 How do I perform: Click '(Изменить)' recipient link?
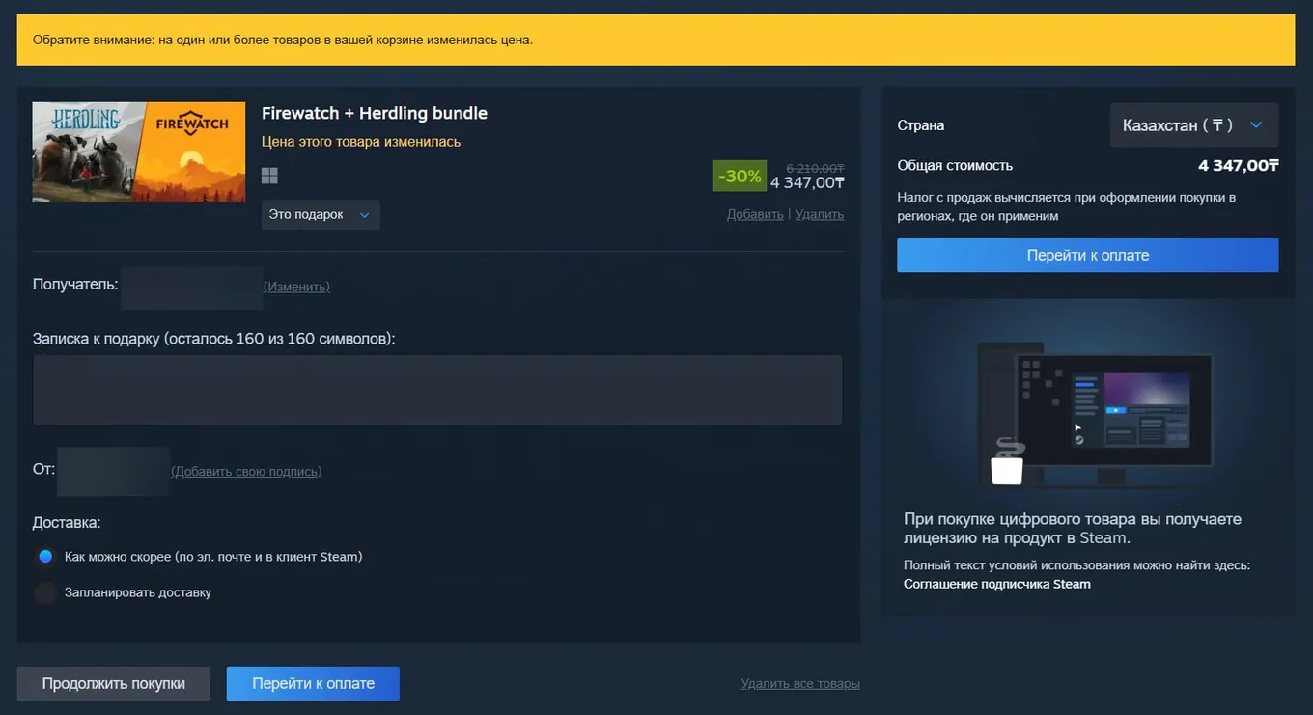(x=296, y=287)
